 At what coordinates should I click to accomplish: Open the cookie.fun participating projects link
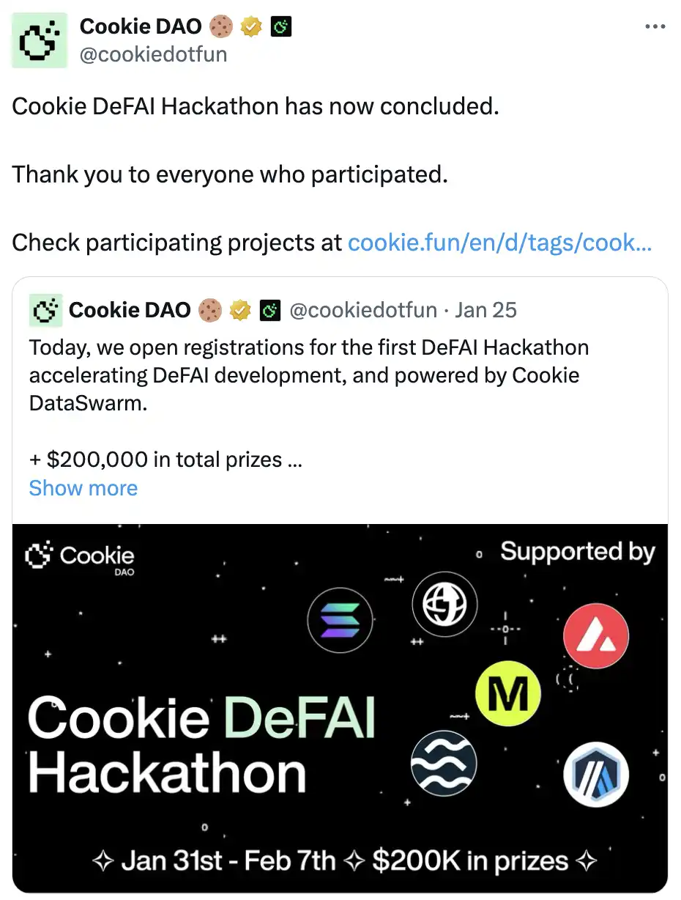(499, 242)
